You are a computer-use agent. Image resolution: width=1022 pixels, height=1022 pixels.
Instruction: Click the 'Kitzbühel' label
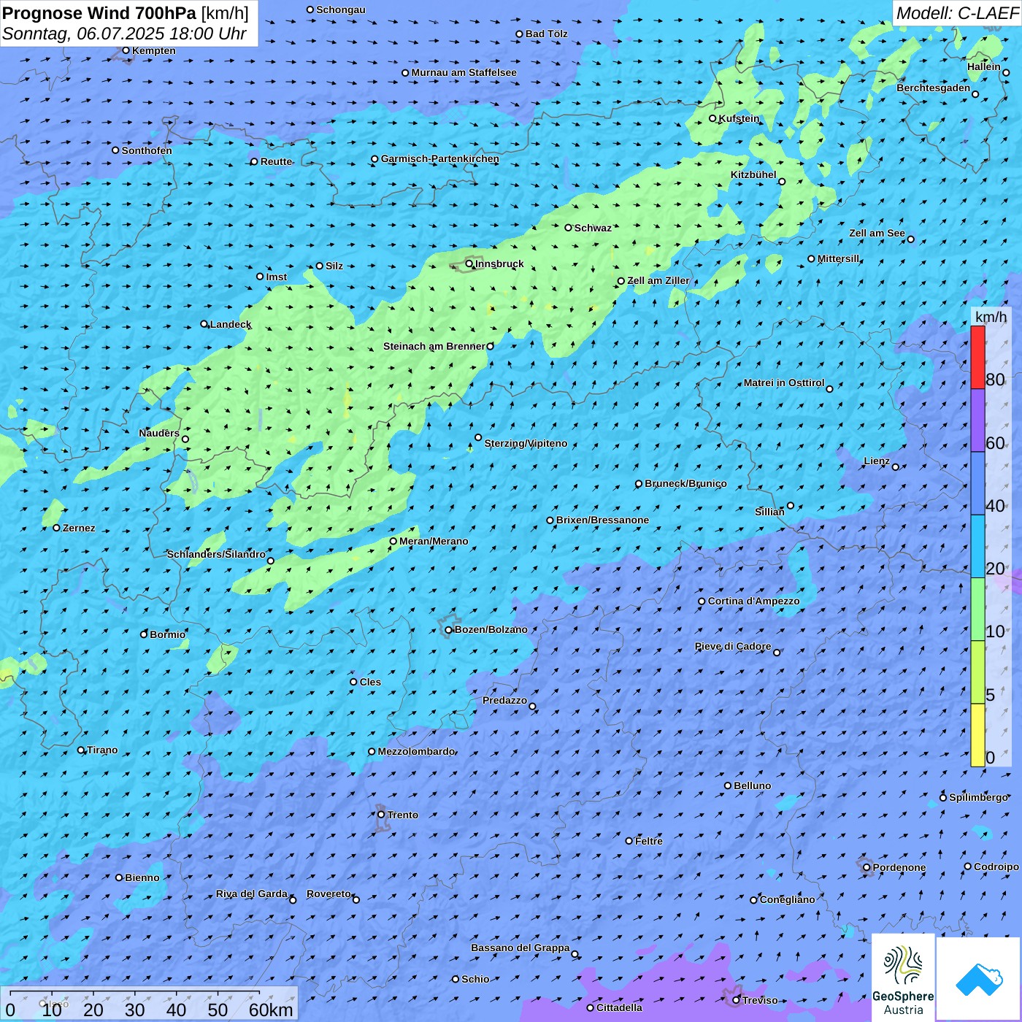(753, 174)
